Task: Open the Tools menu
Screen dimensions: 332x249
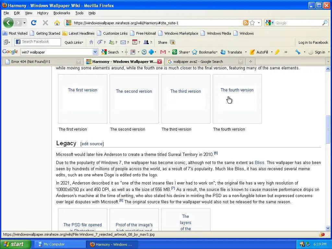Action: [79, 13]
